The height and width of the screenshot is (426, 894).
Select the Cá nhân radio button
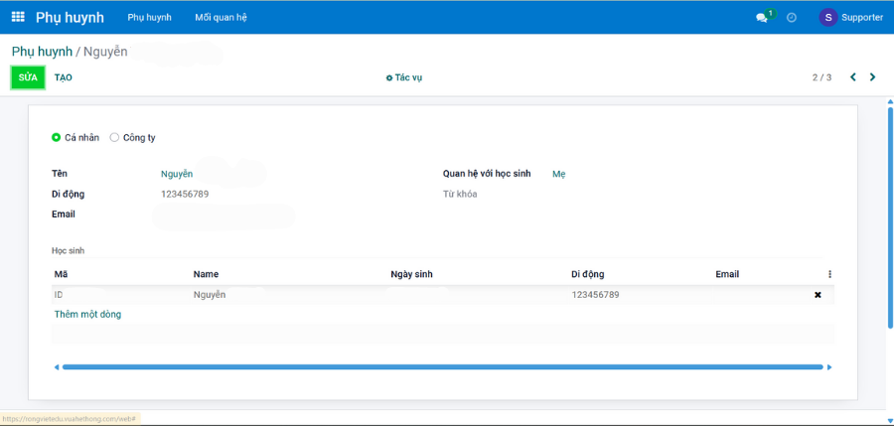(x=57, y=137)
